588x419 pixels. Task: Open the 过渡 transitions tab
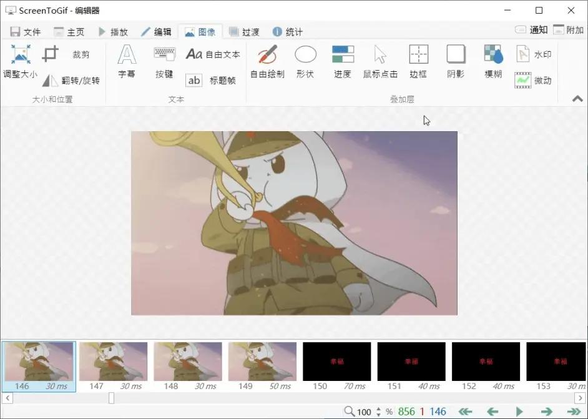click(243, 32)
